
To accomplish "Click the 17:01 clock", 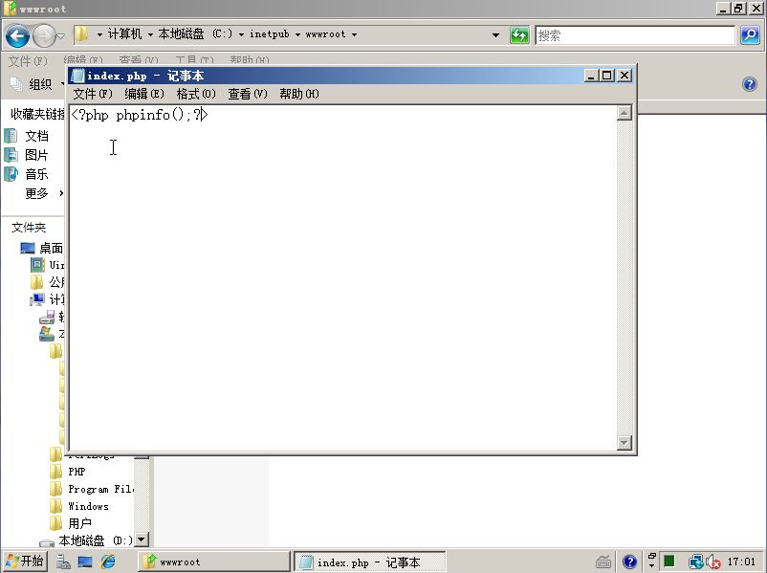I will coord(741,562).
